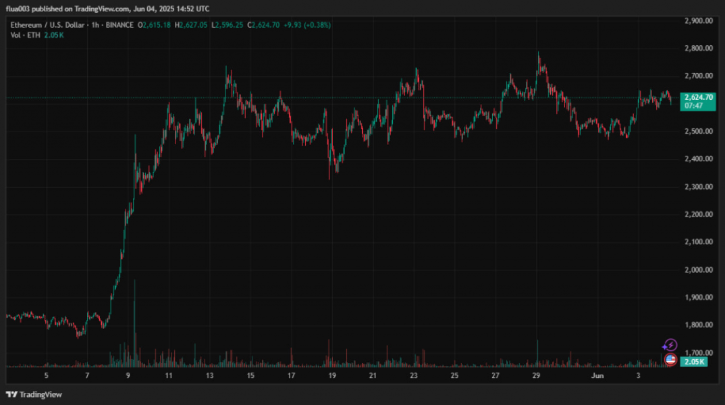Viewport: 725px width, 405px height.
Task: Click the 13 date label on time axis
Action: coord(209,375)
